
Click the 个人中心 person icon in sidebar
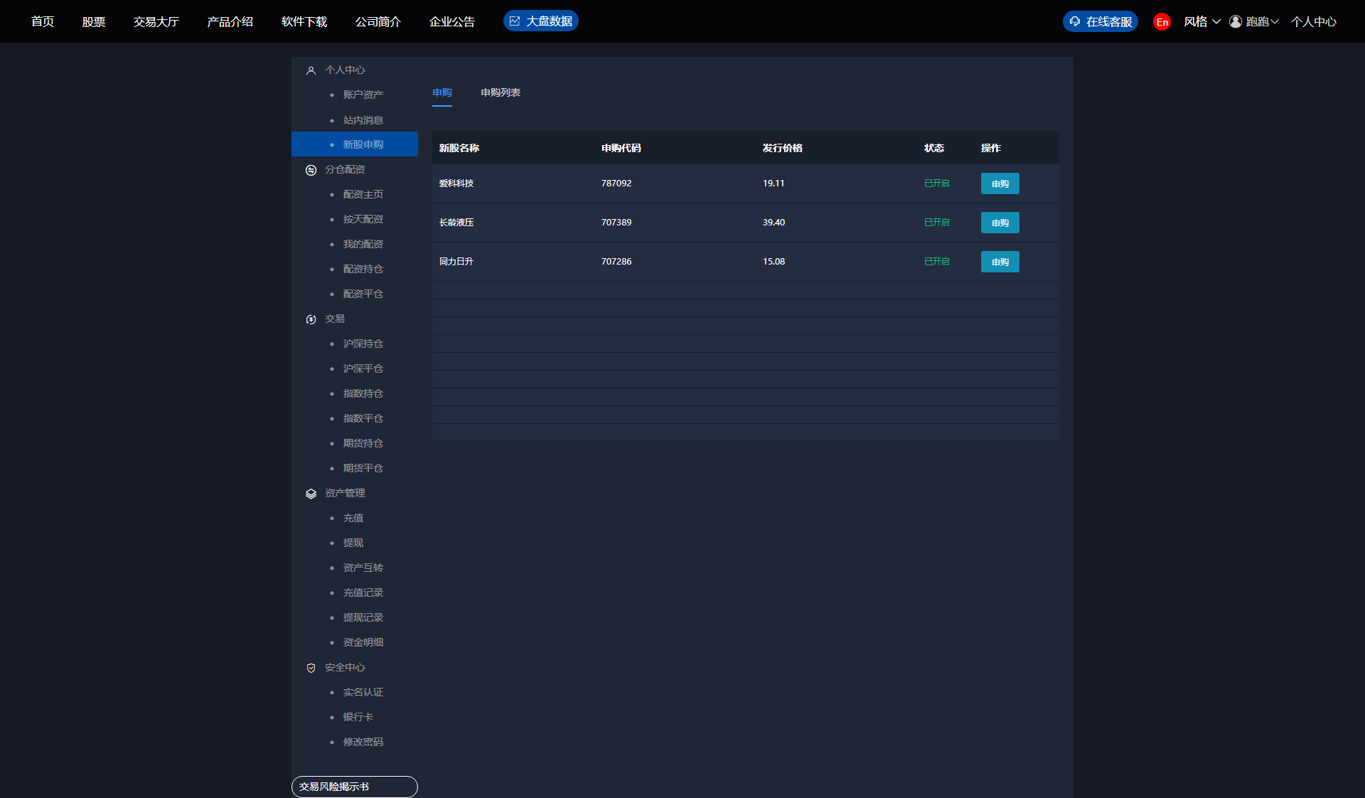point(311,70)
